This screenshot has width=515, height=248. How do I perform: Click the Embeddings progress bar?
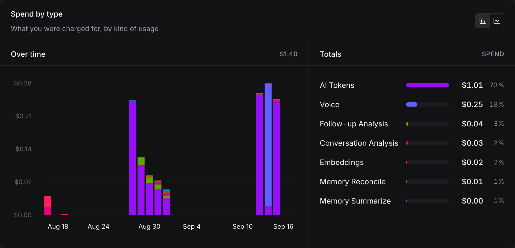click(428, 162)
